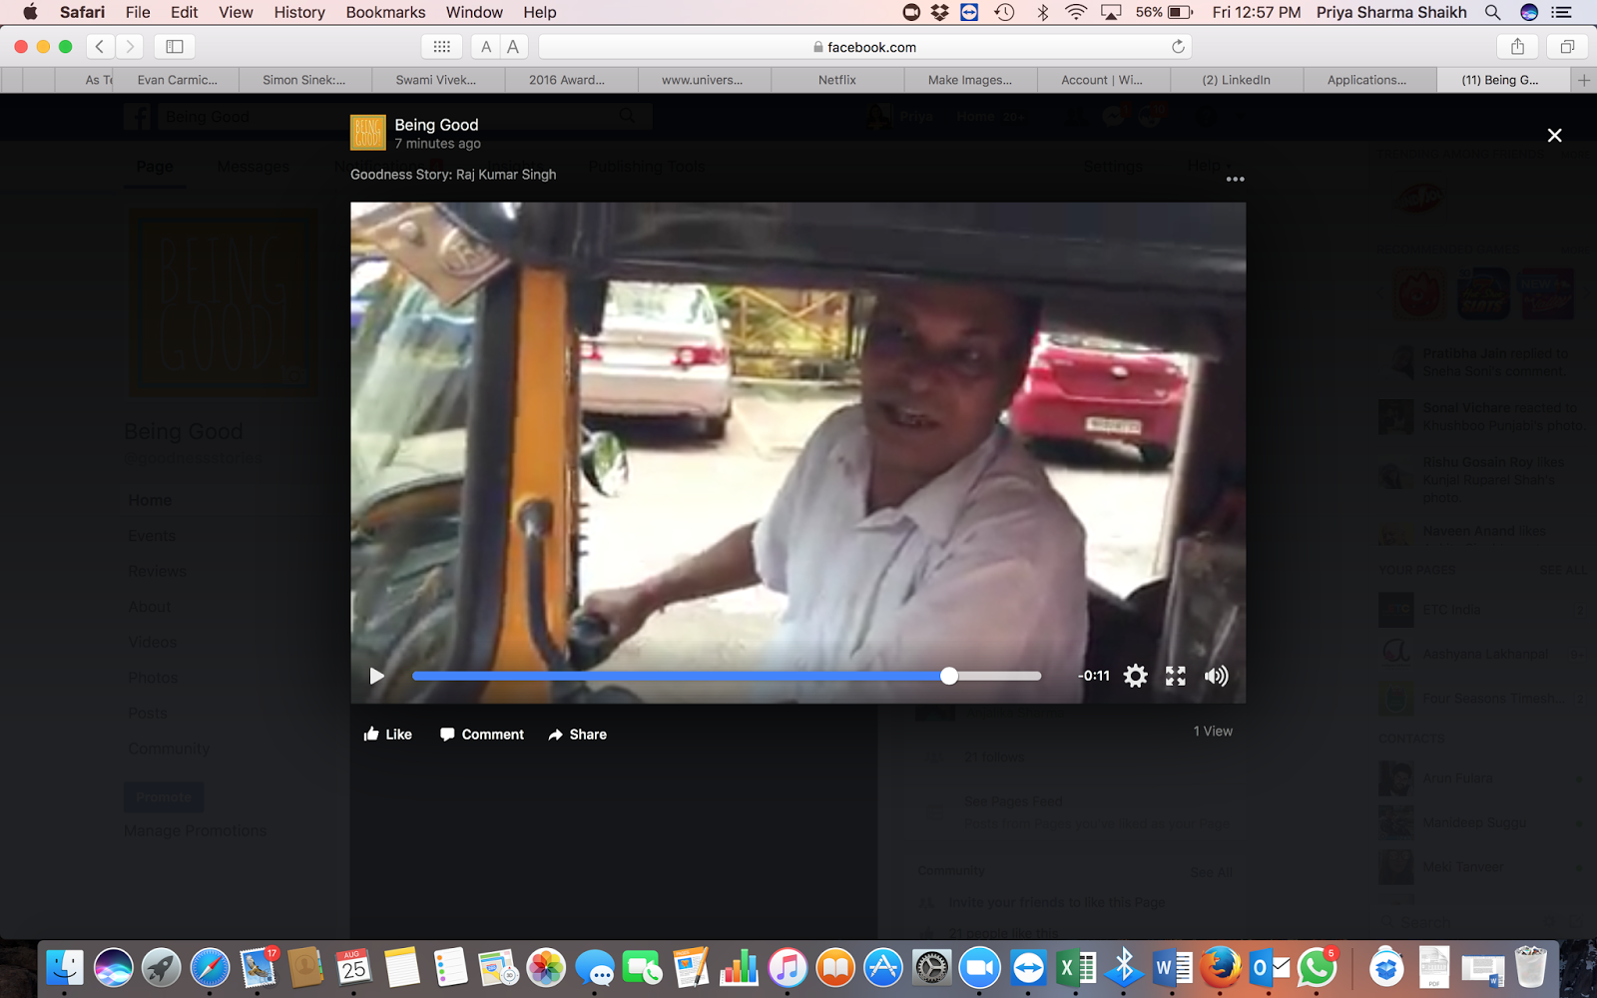Open the video post options menu
Image resolution: width=1597 pixels, height=998 pixels.
click(x=1235, y=180)
